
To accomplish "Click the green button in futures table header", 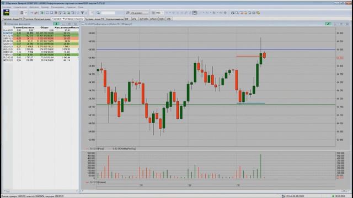I will tap(56, 24).
